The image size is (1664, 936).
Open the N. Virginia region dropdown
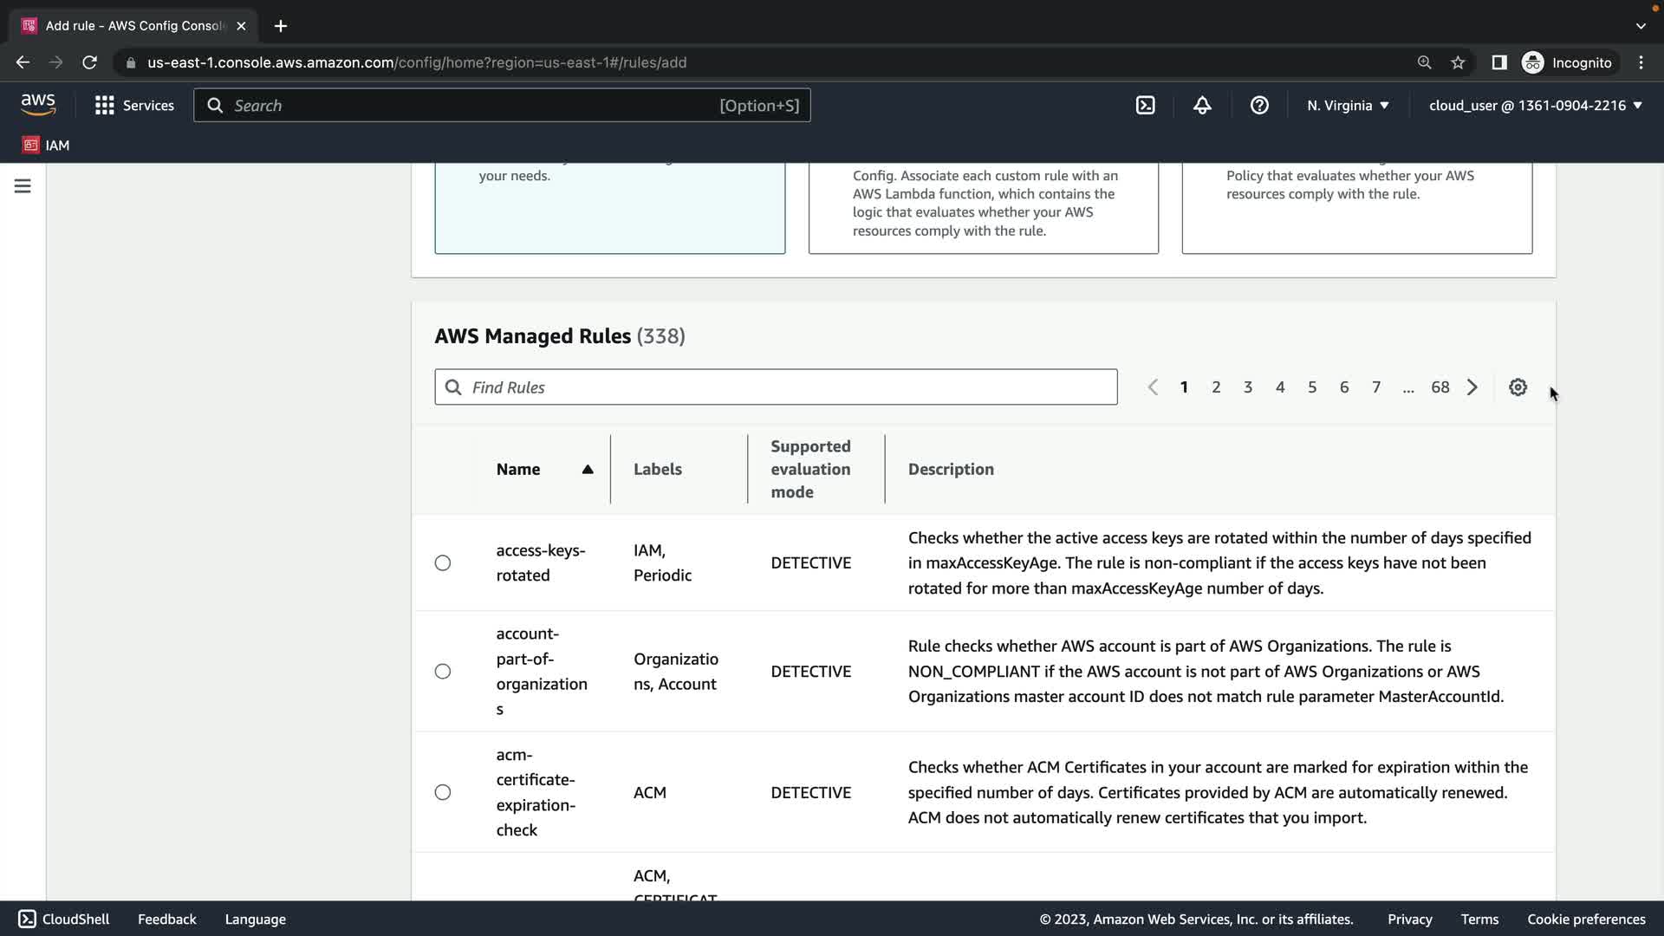pos(1348,106)
